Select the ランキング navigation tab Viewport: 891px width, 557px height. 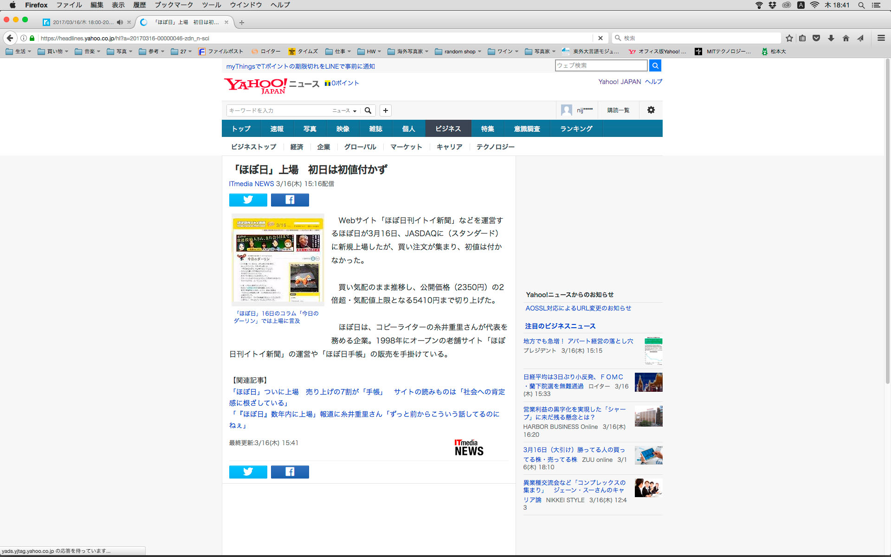[576, 129]
